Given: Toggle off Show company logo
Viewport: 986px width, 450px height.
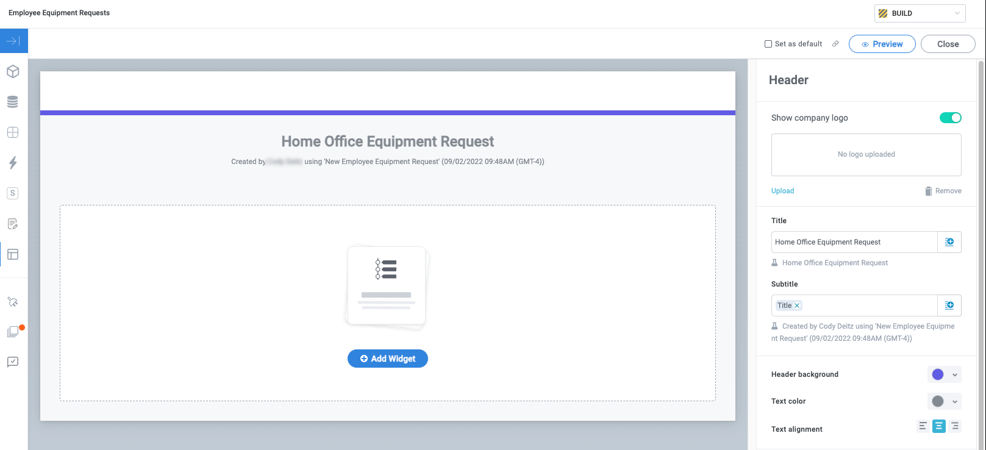Looking at the screenshot, I should click(951, 118).
